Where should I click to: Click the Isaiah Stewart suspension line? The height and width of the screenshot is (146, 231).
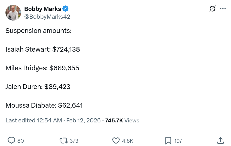[x=43, y=49]
